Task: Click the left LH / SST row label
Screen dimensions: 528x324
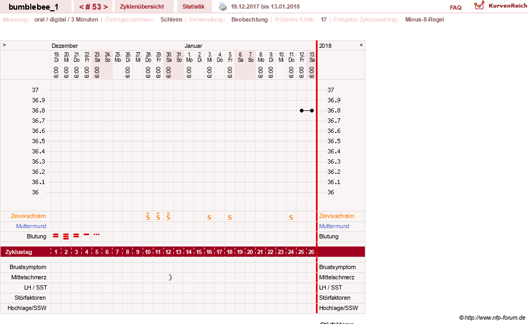Action: click(x=36, y=287)
